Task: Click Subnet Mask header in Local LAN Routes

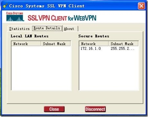Action: [55, 44]
